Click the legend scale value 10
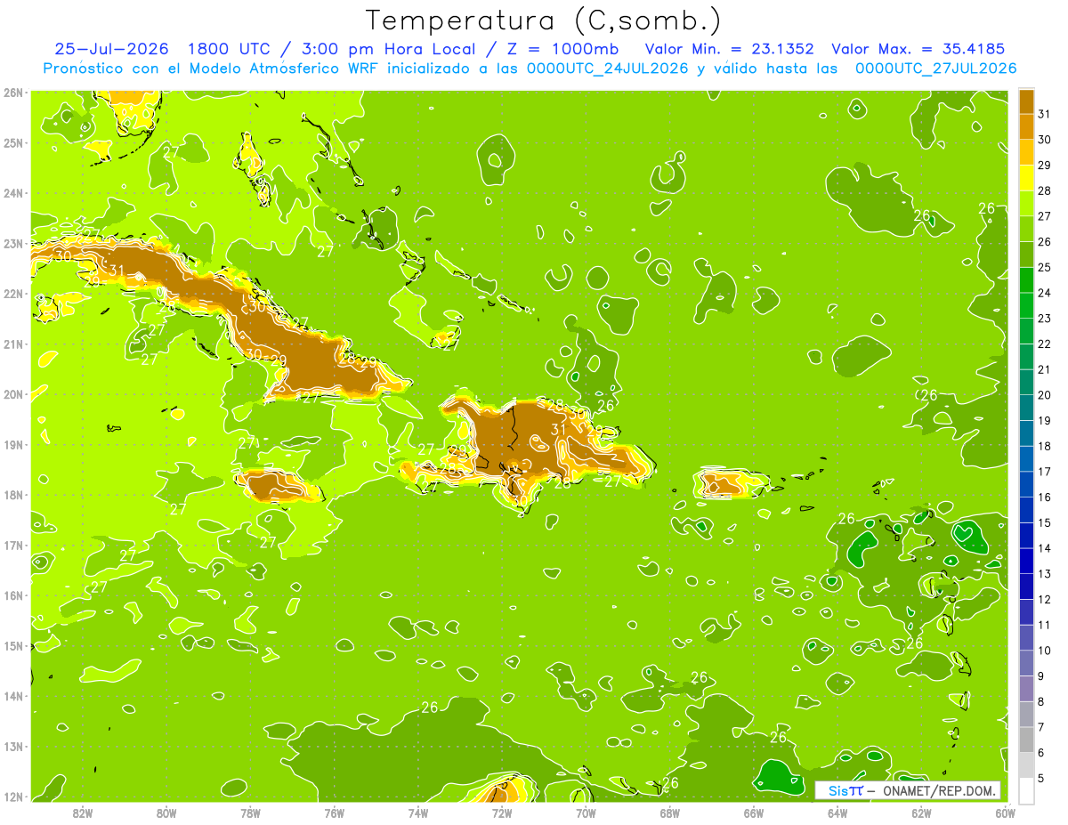1068x825 pixels. point(1045,651)
